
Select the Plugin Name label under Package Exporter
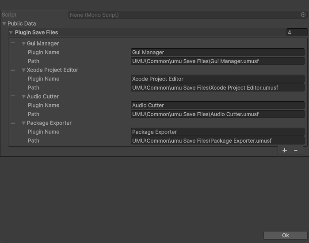[44, 132]
